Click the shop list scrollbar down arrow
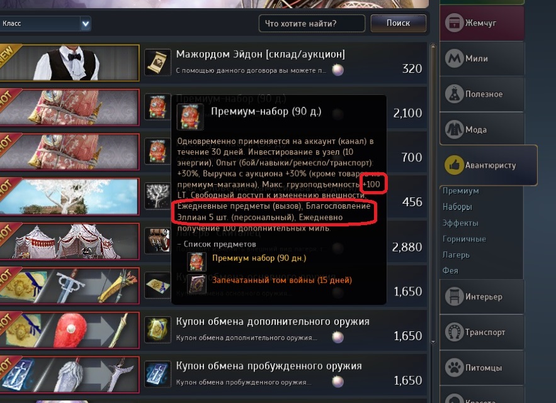The width and height of the screenshot is (556, 403). click(x=433, y=342)
